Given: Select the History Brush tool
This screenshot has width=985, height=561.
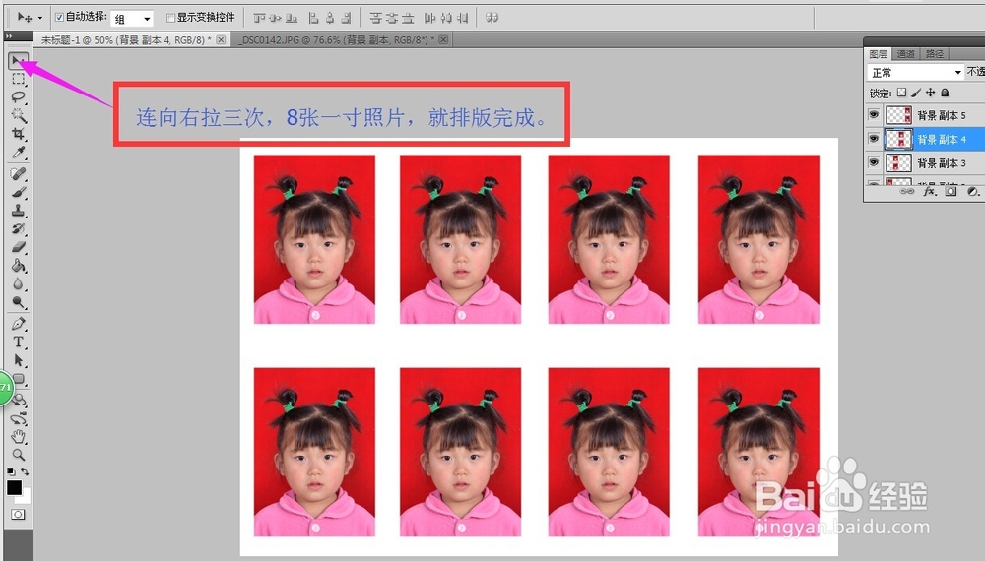Looking at the screenshot, I should pyautogui.click(x=18, y=228).
